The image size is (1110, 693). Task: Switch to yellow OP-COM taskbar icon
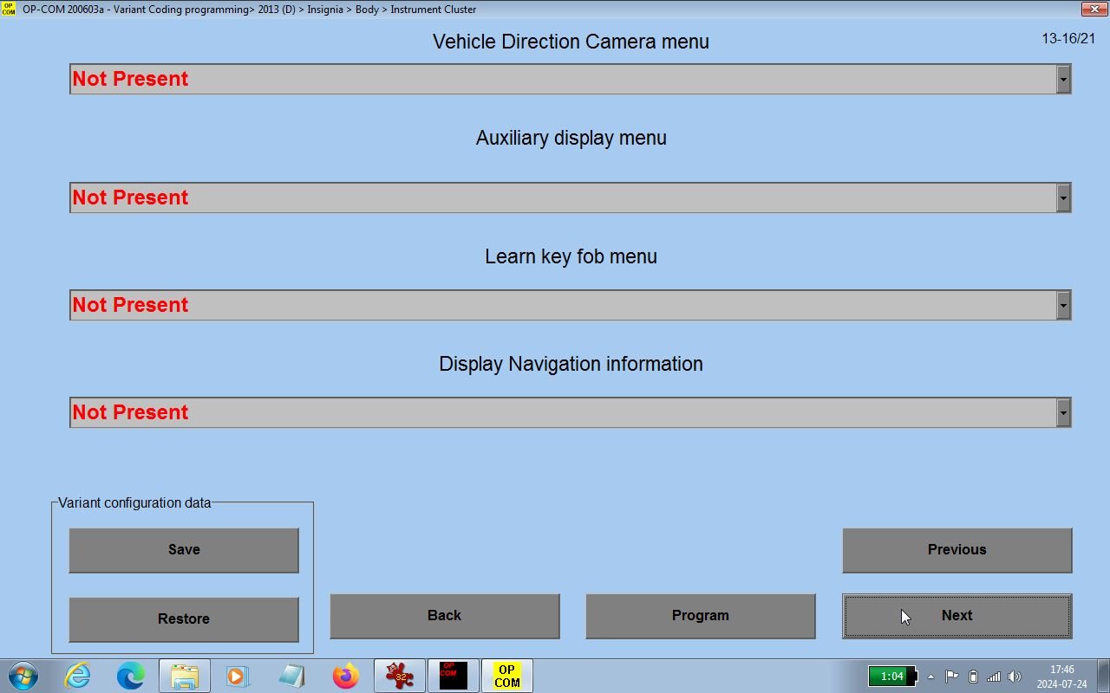pyautogui.click(x=506, y=676)
